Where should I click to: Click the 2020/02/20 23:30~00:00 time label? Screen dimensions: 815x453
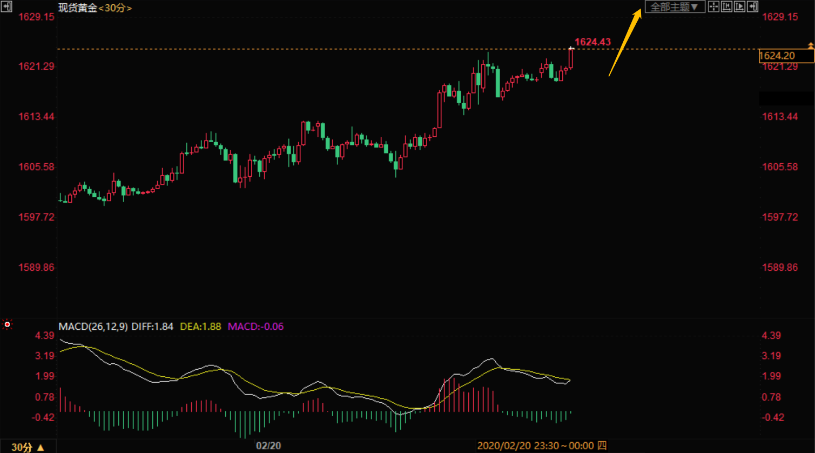[542, 446]
